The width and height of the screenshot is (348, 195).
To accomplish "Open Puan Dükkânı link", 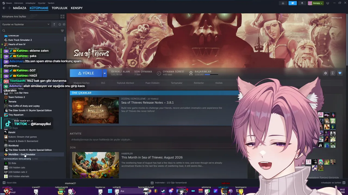I will tap(153, 83).
